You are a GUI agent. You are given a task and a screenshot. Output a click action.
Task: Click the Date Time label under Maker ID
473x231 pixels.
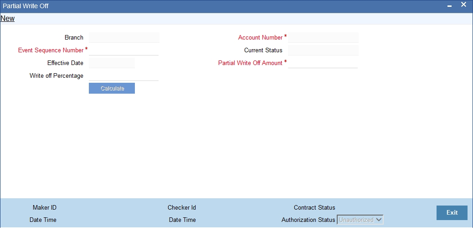coord(43,220)
